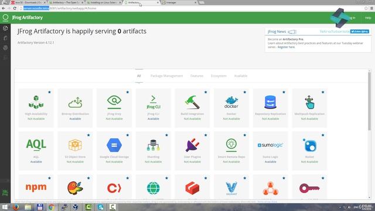
Task: Open the npm package card
Action: point(36,188)
